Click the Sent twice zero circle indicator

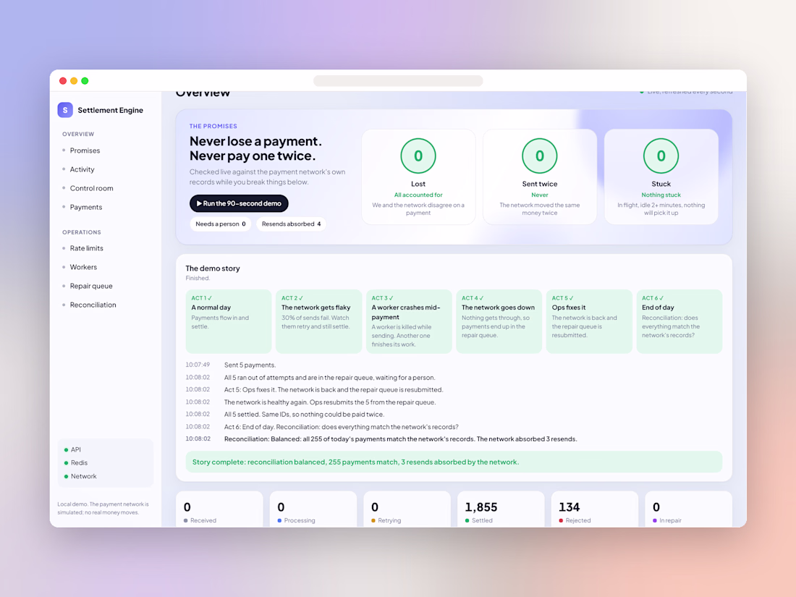[539, 156]
